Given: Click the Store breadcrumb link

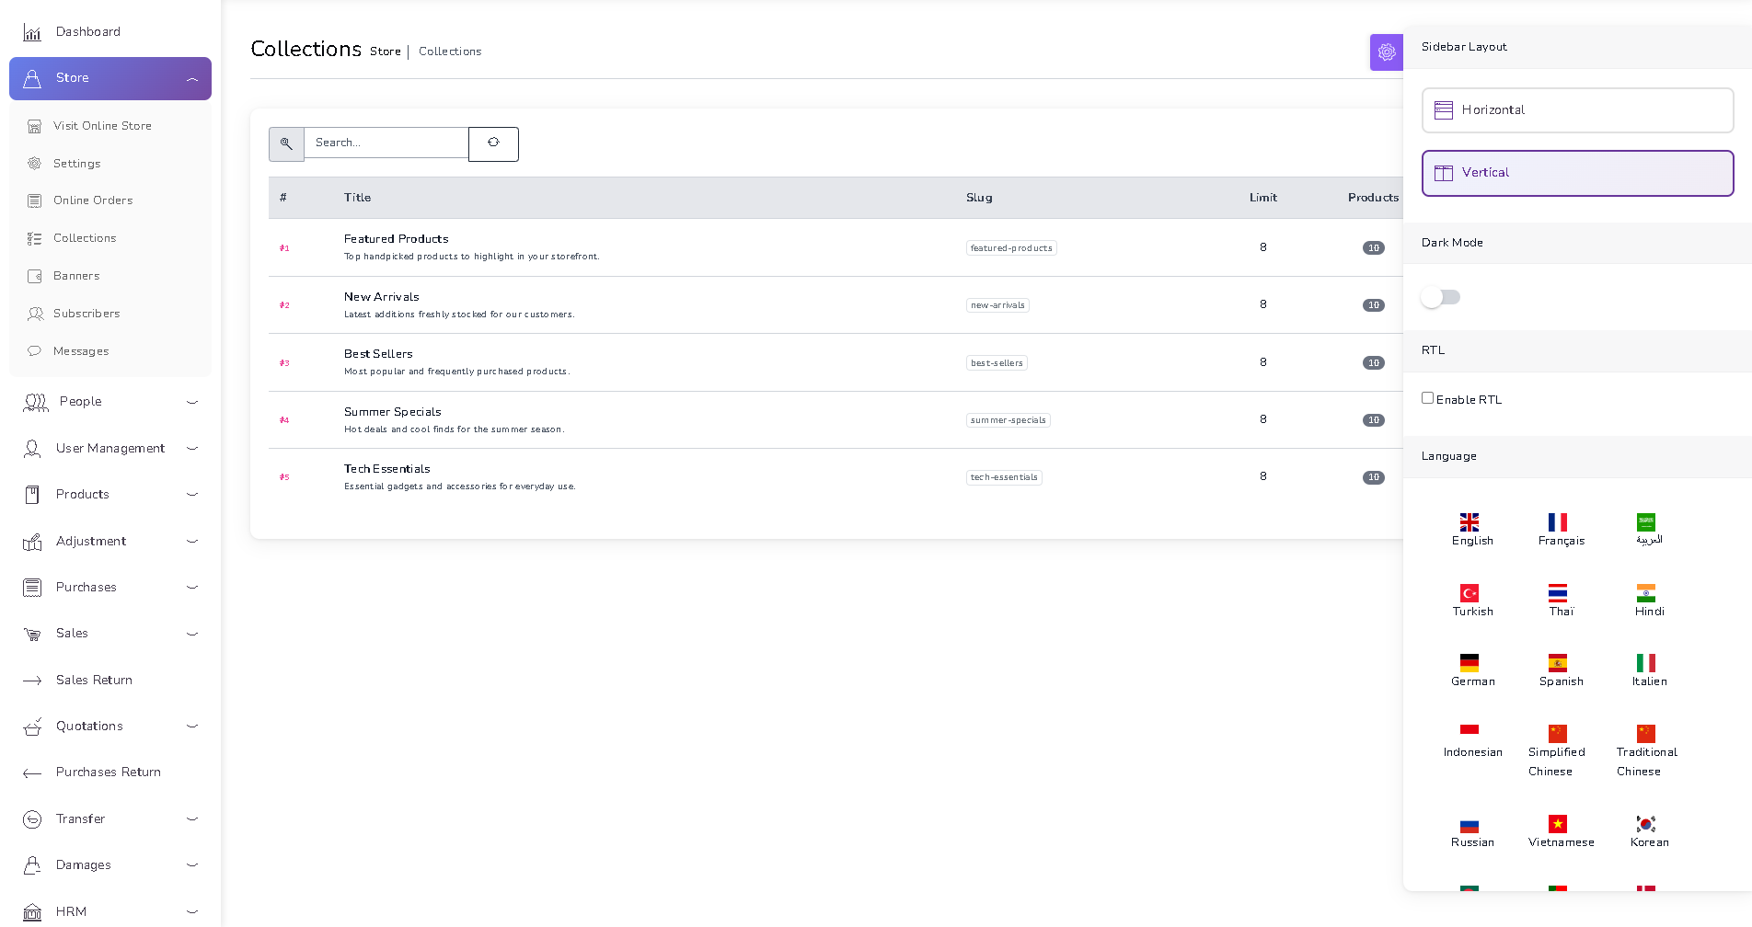Looking at the screenshot, I should coord(386,51).
